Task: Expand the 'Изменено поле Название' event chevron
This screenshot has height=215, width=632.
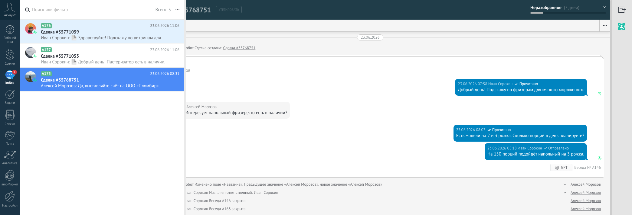Action: 565,185
